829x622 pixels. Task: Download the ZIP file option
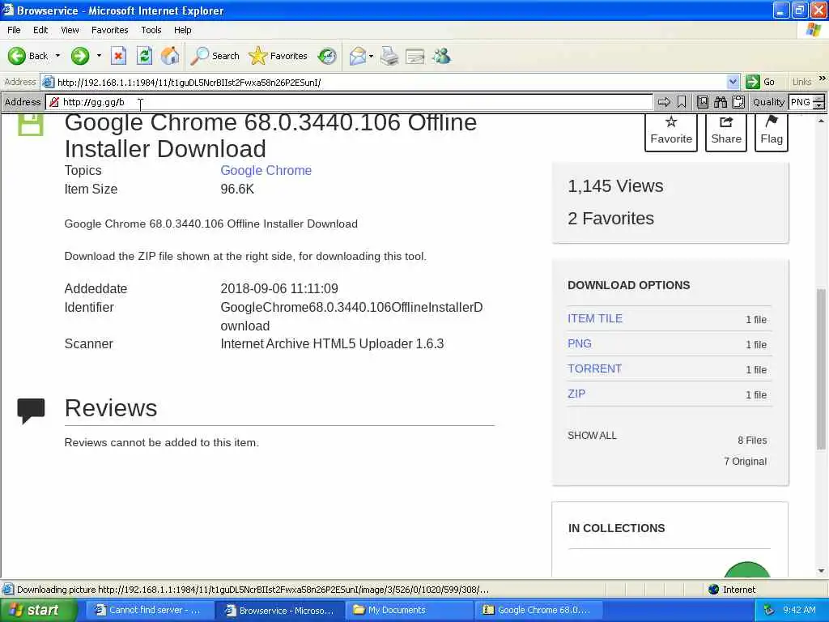click(x=576, y=394)
